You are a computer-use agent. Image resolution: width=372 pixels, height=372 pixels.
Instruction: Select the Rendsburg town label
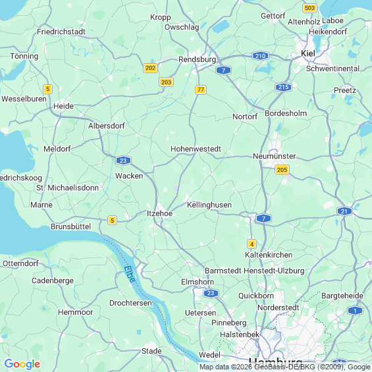pyautogui.click(x=197, y=59)
